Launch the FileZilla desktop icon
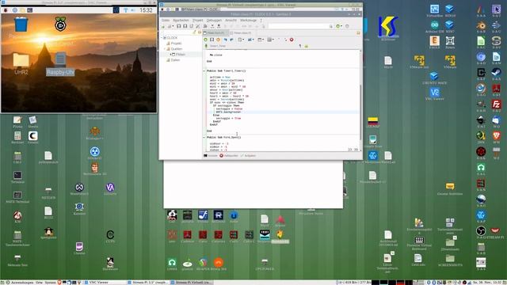Screen dimensions: 507x285 (496, 105)
